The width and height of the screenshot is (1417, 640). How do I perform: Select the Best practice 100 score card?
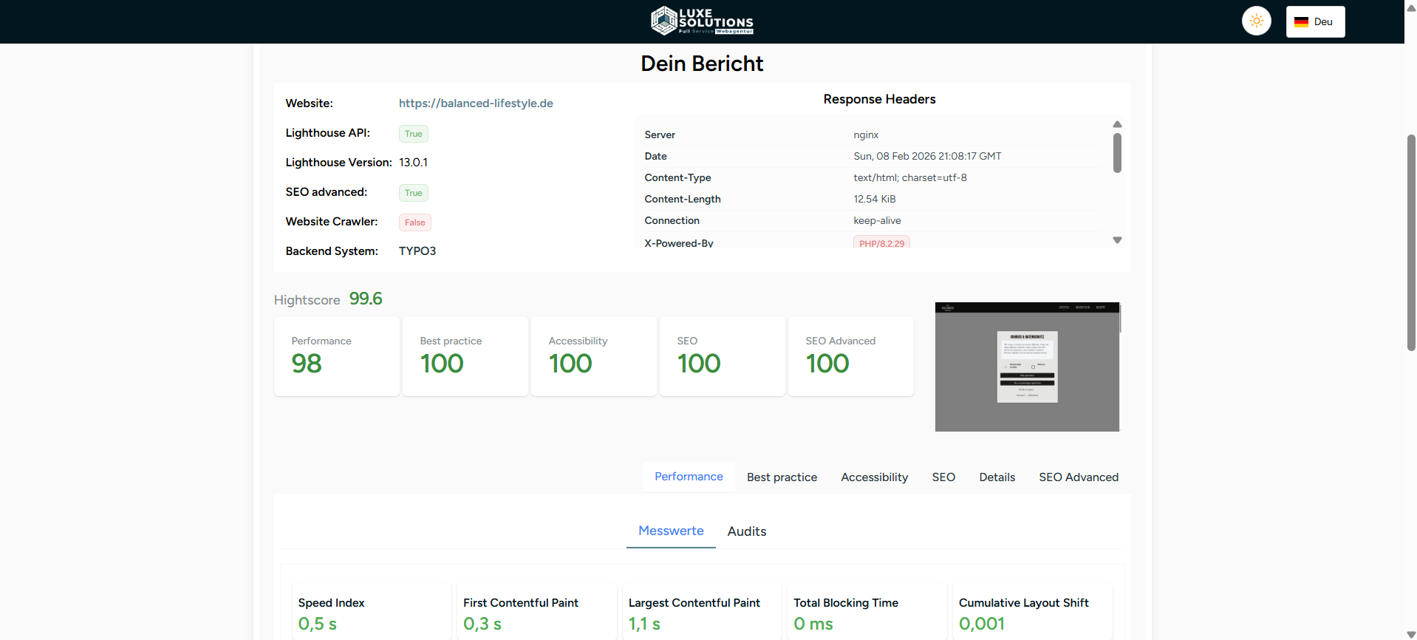pyautogui.click(x=465, y=356)
